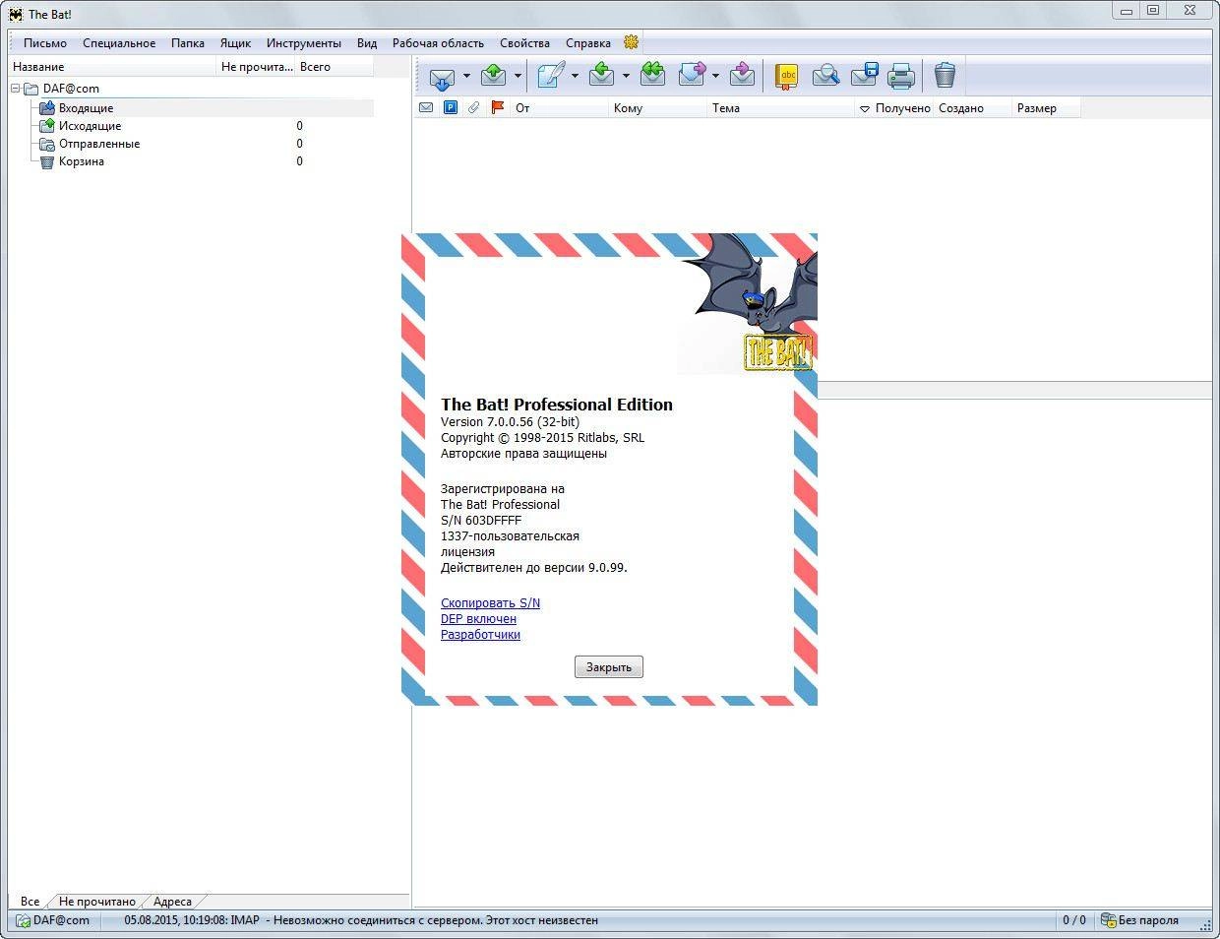Open the Вид menu
Viewport: 1220px width, 939px height.
pos(367,43)
